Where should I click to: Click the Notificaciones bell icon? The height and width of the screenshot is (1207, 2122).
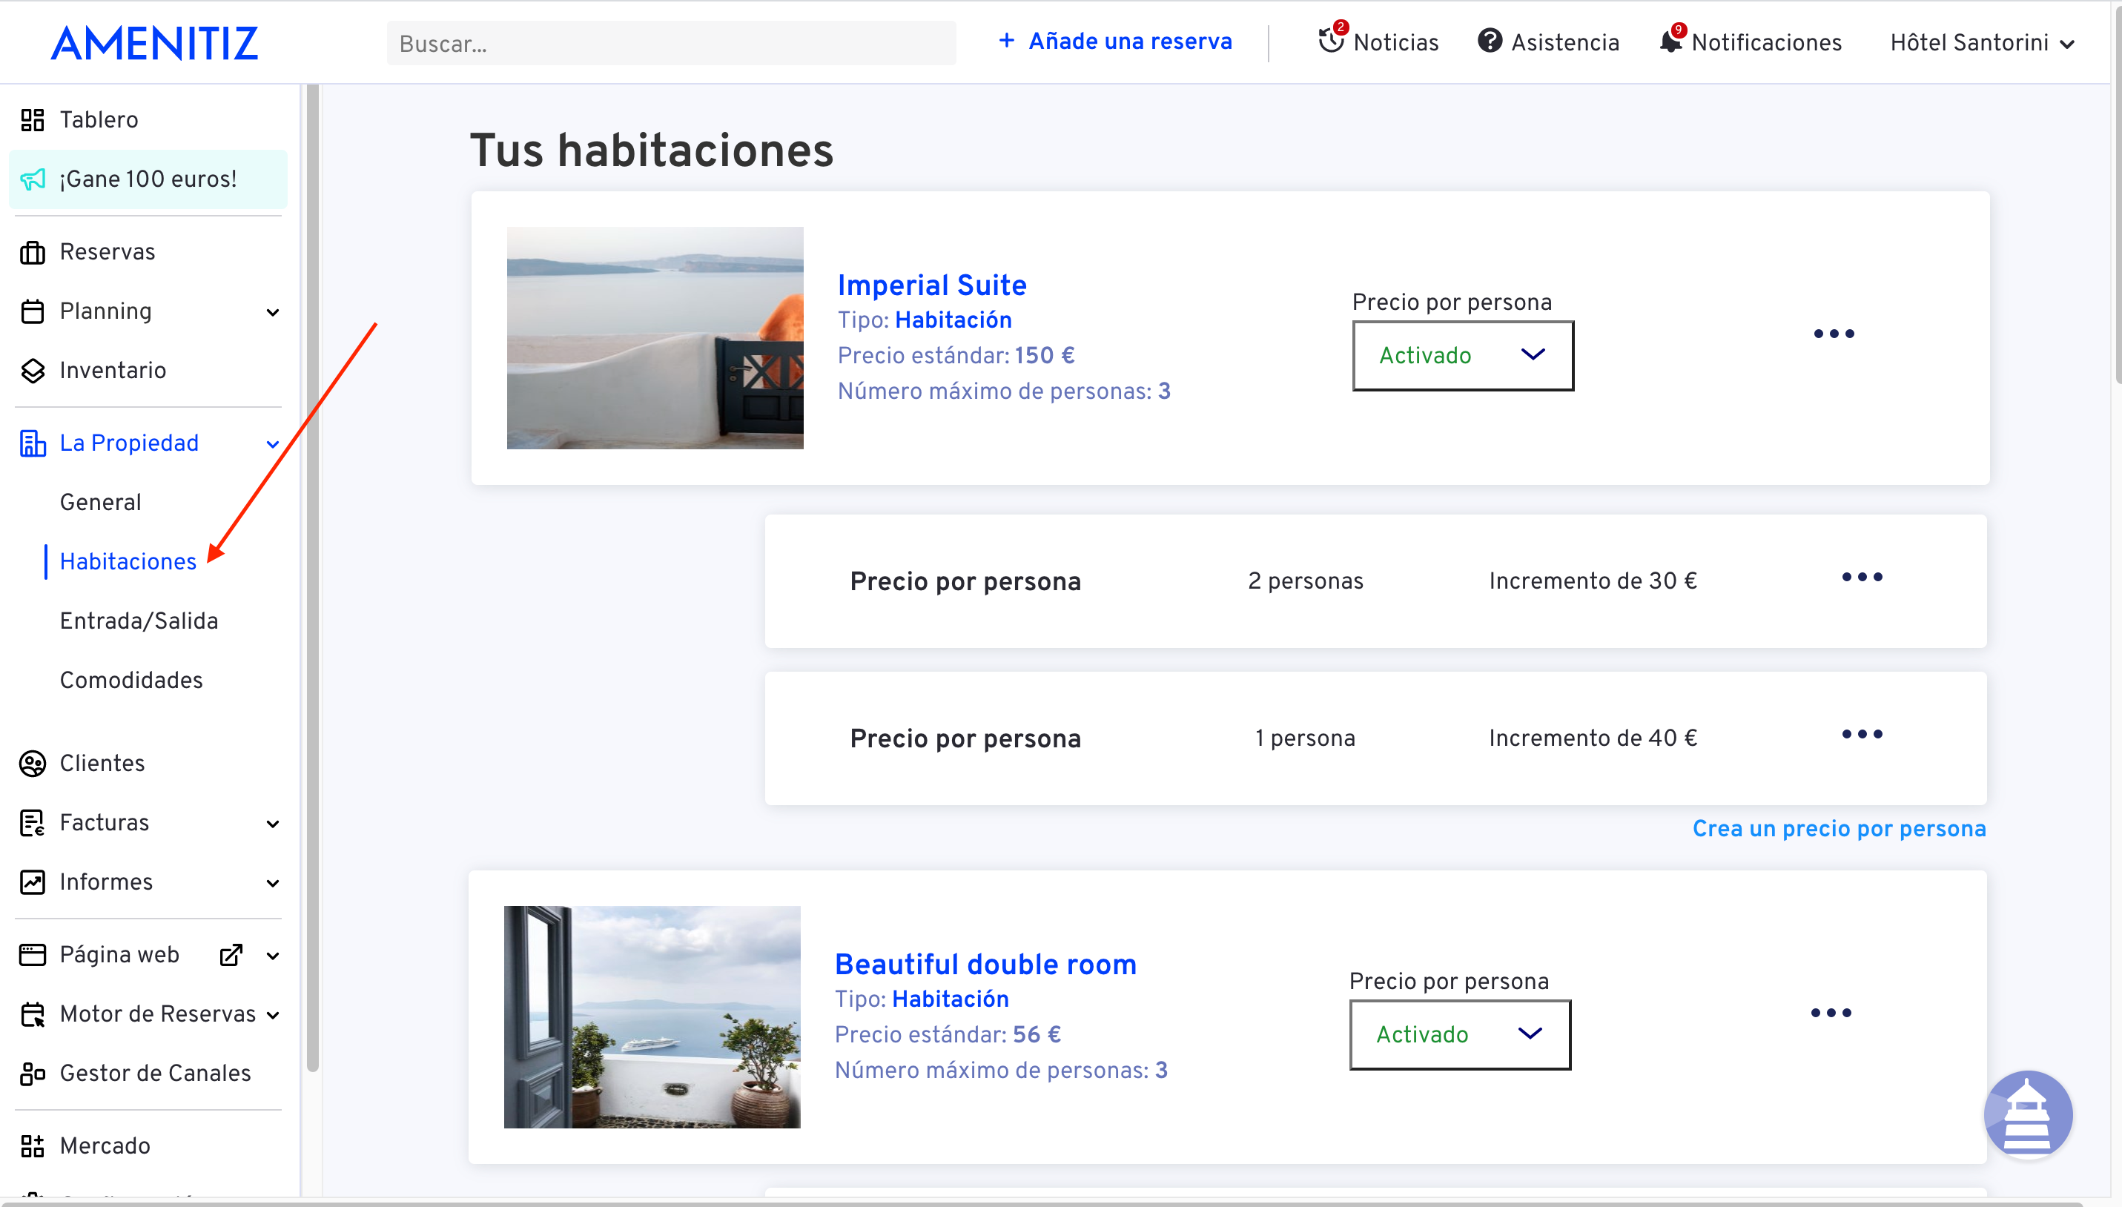[1672, 39]
